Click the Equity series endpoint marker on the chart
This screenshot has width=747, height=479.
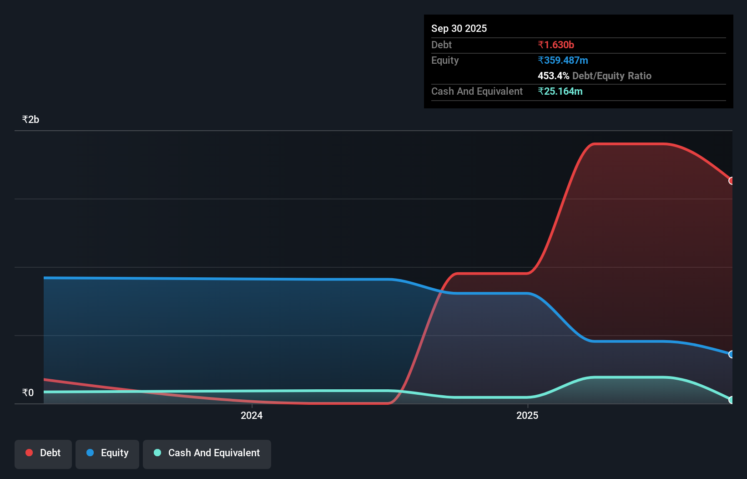click(x=732, y=354)
